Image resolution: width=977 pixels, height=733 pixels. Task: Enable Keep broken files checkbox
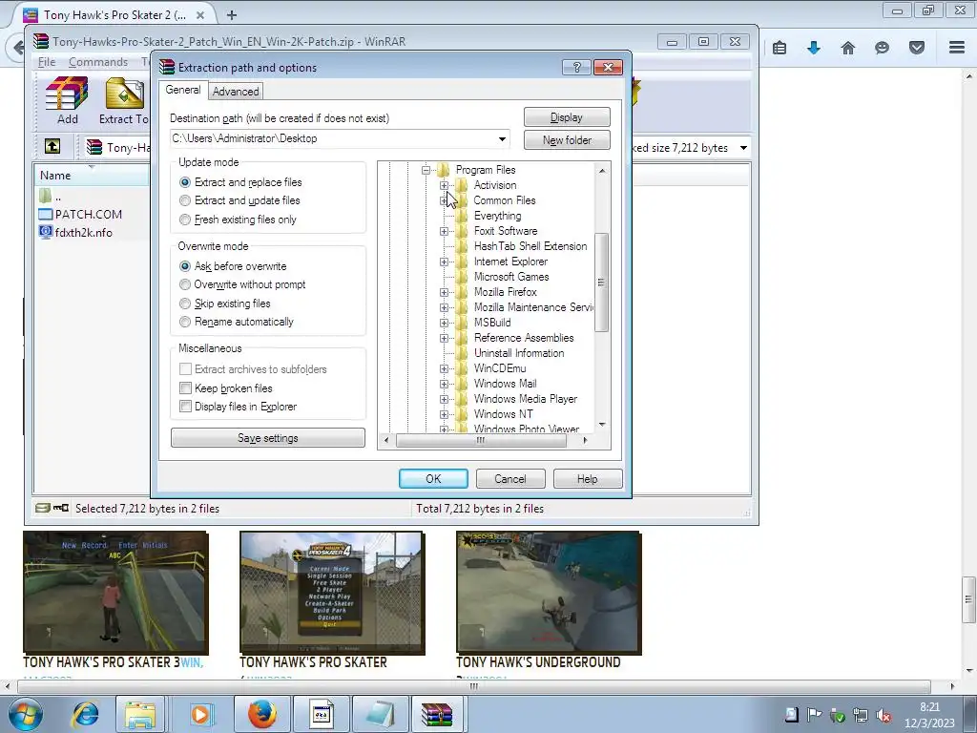[x=185, y=388]
